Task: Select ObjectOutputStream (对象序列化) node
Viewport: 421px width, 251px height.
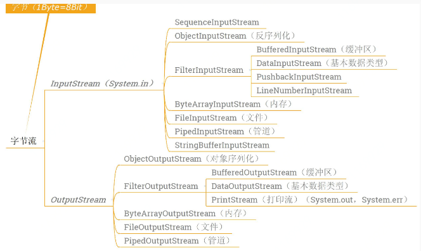Action: (191, 159)
